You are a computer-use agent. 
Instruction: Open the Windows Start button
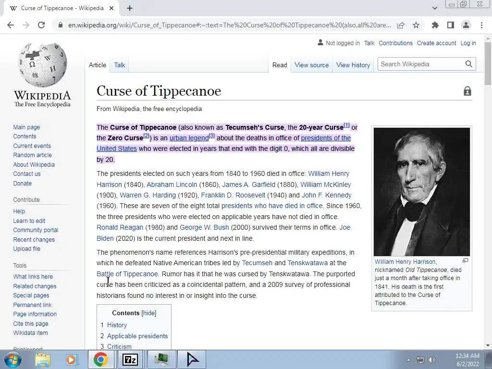pyautogui.click(x=13, y=359)
